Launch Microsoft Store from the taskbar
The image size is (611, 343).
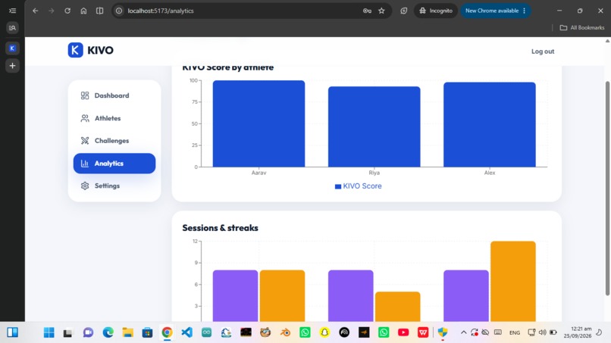click(147, 332)
